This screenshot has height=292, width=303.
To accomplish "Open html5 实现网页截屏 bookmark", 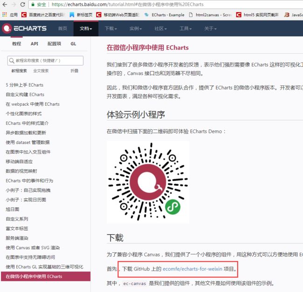I will 257,14.
